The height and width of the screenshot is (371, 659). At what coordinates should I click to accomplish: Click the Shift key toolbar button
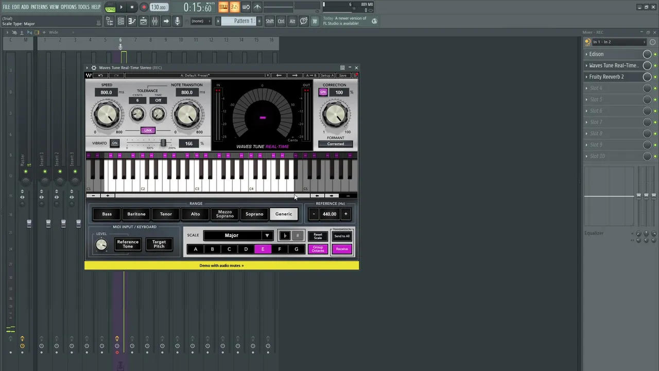click(270, 21)
